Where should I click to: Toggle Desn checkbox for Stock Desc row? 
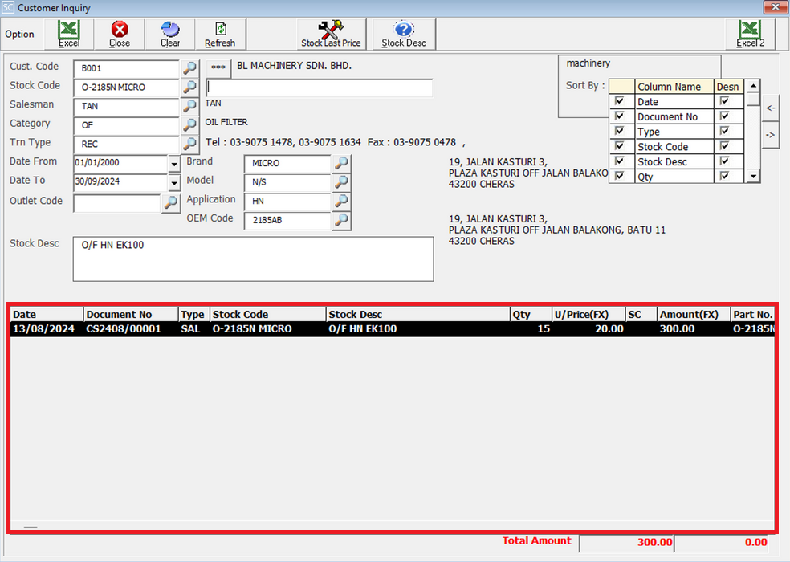(724, 161)
